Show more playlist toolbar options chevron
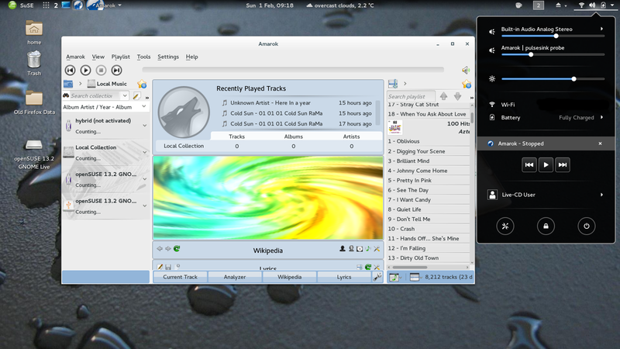Image resolution: width=620 pixels, height=349 pixels. [x=472, y=98]
